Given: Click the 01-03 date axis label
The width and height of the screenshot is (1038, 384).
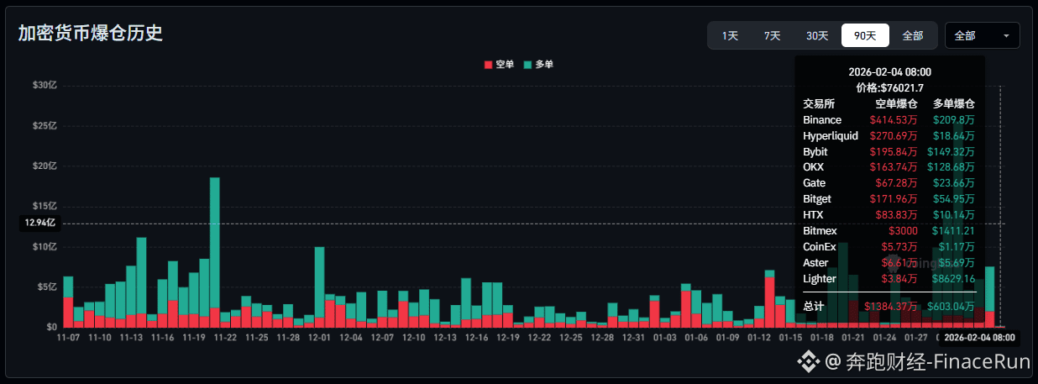Looking at the screenshot, I should tap(664, 337).
